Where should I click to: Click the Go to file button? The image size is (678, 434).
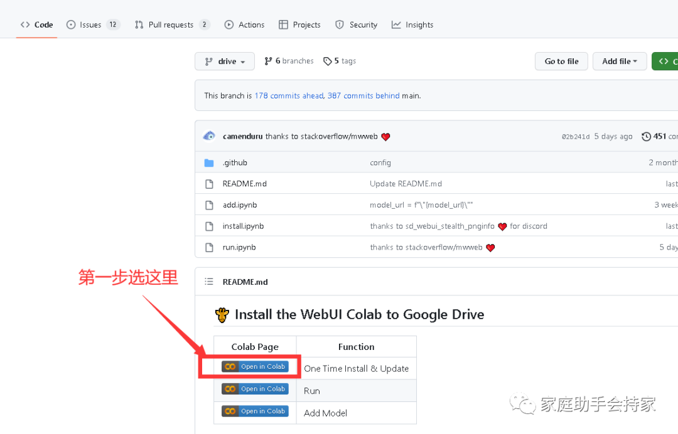click(561, 61)
